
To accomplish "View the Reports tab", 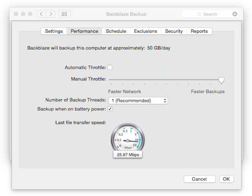I will coord(199,31).
